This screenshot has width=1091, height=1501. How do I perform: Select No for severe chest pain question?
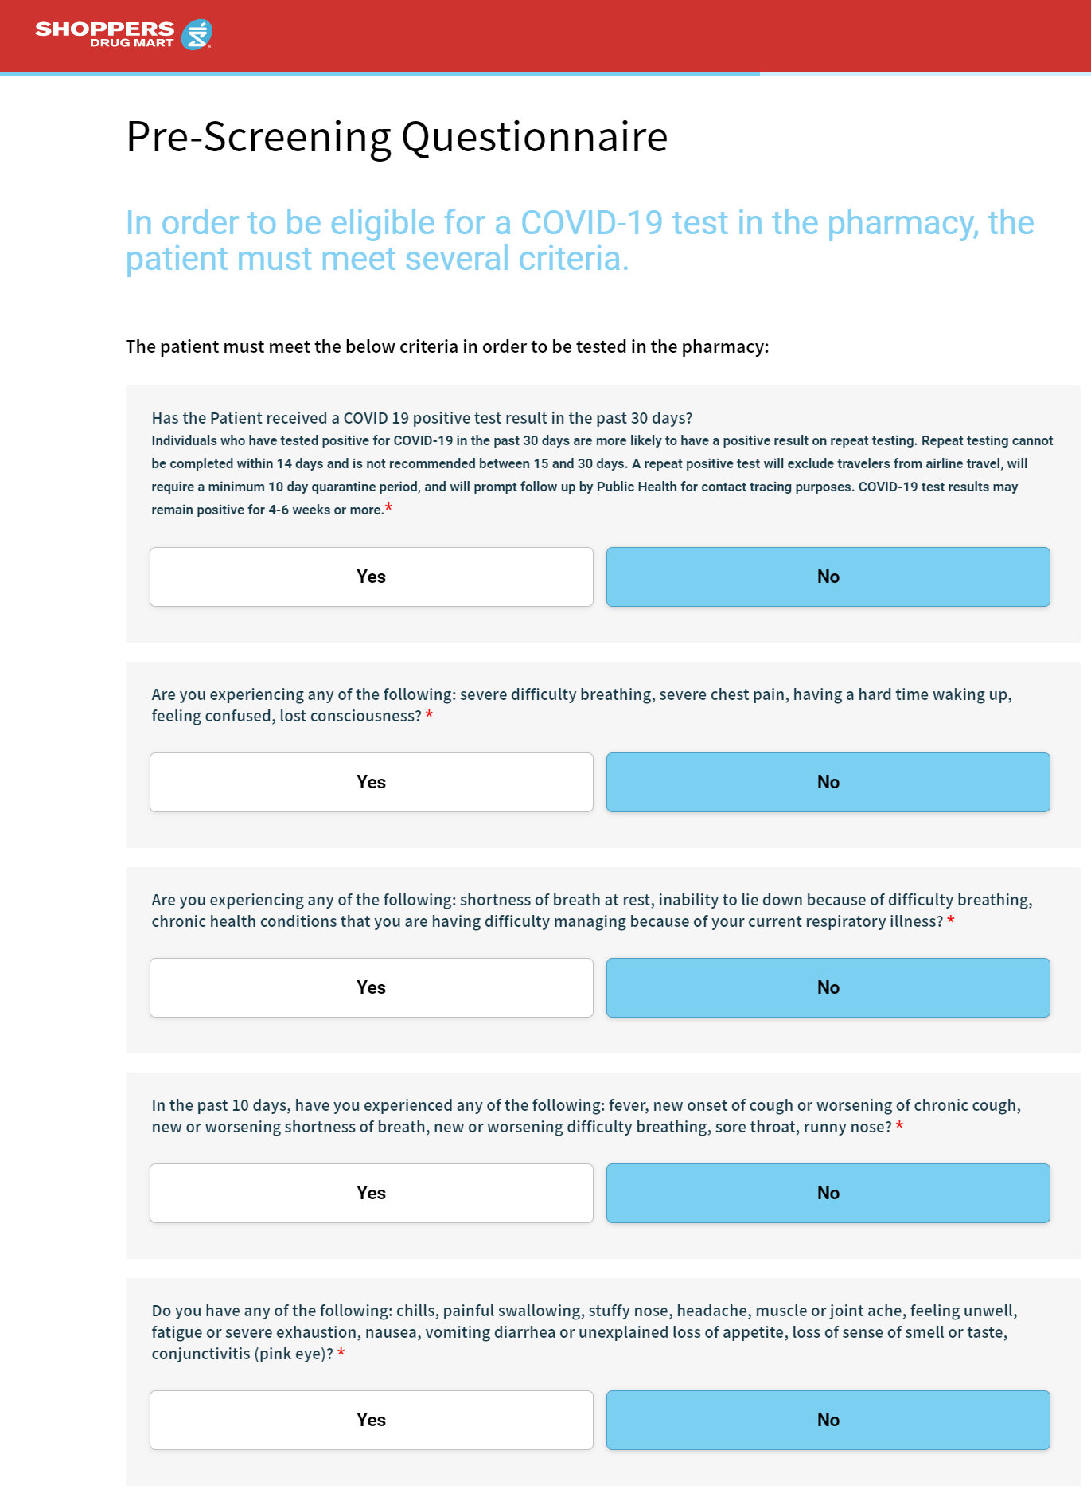(828, 782)
